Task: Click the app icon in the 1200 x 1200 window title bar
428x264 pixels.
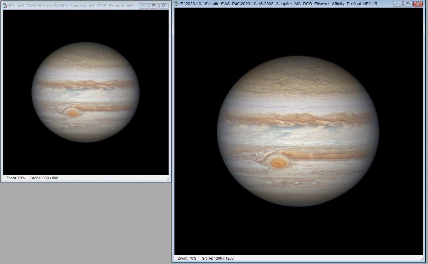Action: pos(177,4)
